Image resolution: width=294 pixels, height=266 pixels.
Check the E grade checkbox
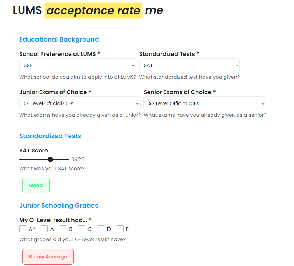tap(120, 229)
